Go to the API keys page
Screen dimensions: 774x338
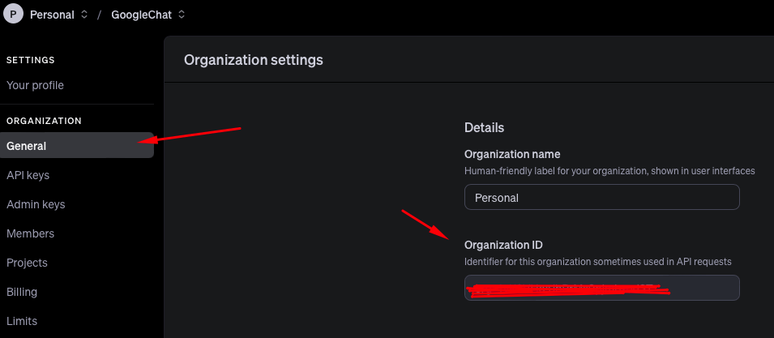tap(28, 175)
